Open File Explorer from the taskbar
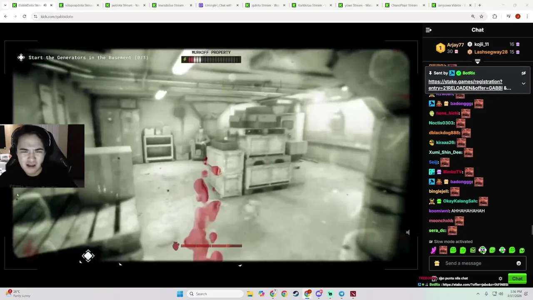The width and height of the screenshot is (533, 300). pyautogui.click(x=250, y=294)
